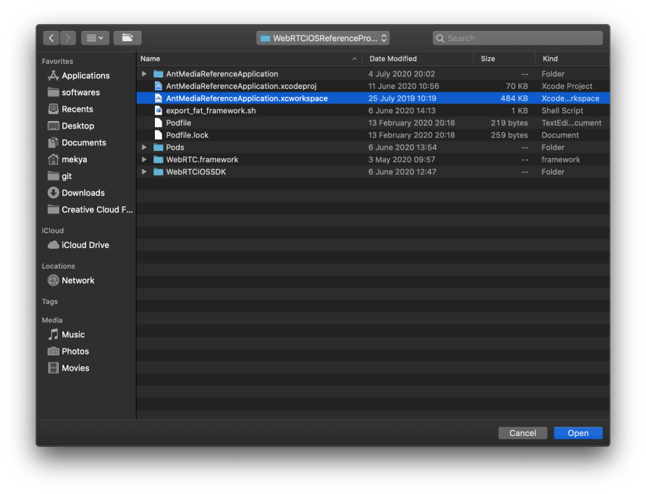
Task: Select the WebRTC.framework folder icon
Action: (x=159, y=159)
